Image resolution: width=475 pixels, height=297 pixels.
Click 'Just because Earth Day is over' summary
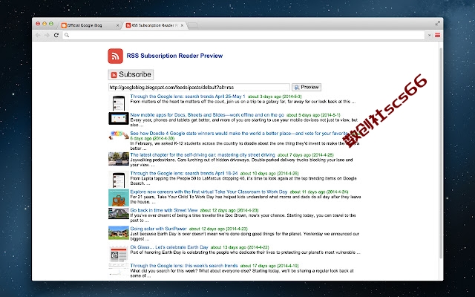click(x=244, y=236)
